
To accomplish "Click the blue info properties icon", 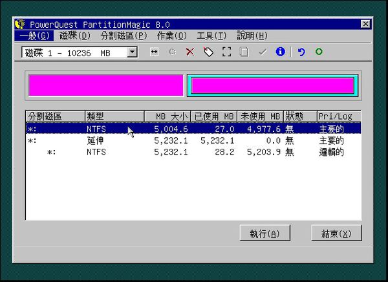I will point(280,52).
